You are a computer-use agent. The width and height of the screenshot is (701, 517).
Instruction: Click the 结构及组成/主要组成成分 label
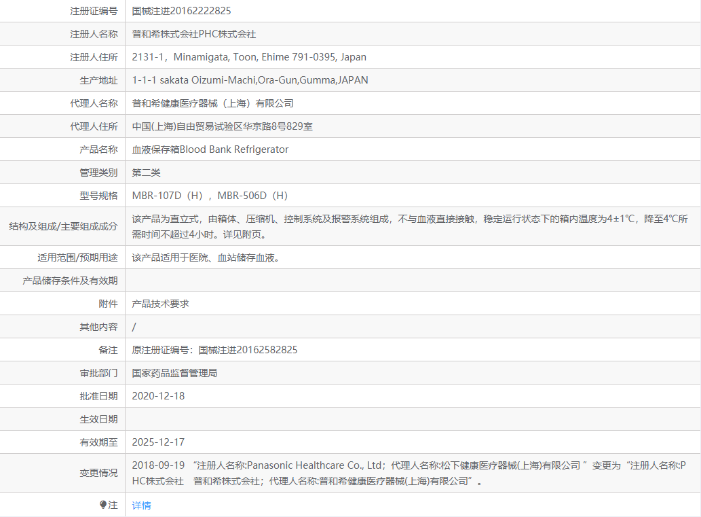tap(64, 226)
